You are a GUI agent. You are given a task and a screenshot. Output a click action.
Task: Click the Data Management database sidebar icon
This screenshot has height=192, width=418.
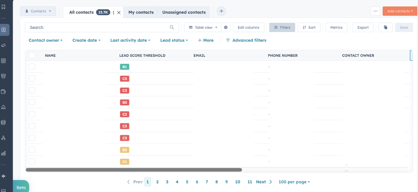pyautogui.click(x=4, y=122)
